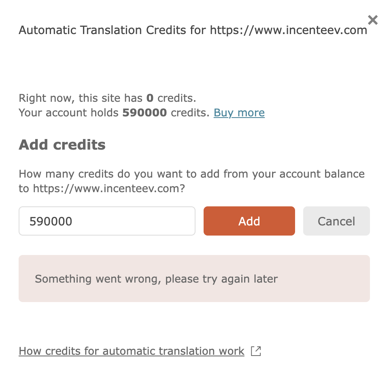The height and width of the screenshot is (373, 391).
Task: Dismiss the dialog via the X icon
Action: [372, 20]
